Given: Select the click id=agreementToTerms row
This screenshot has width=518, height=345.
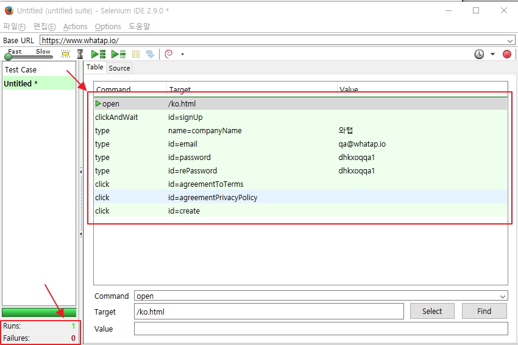Looking at the screenshot, I should click(x=300, y=184).
